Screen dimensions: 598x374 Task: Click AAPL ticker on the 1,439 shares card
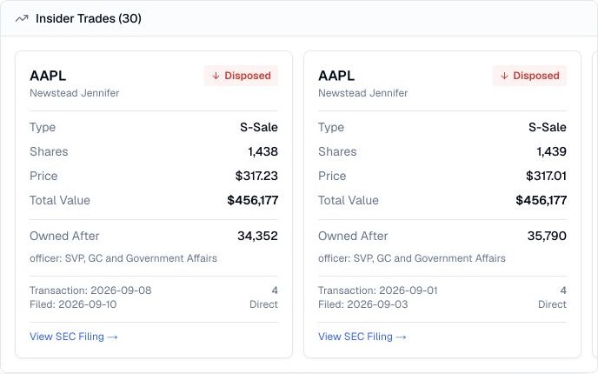336,76
